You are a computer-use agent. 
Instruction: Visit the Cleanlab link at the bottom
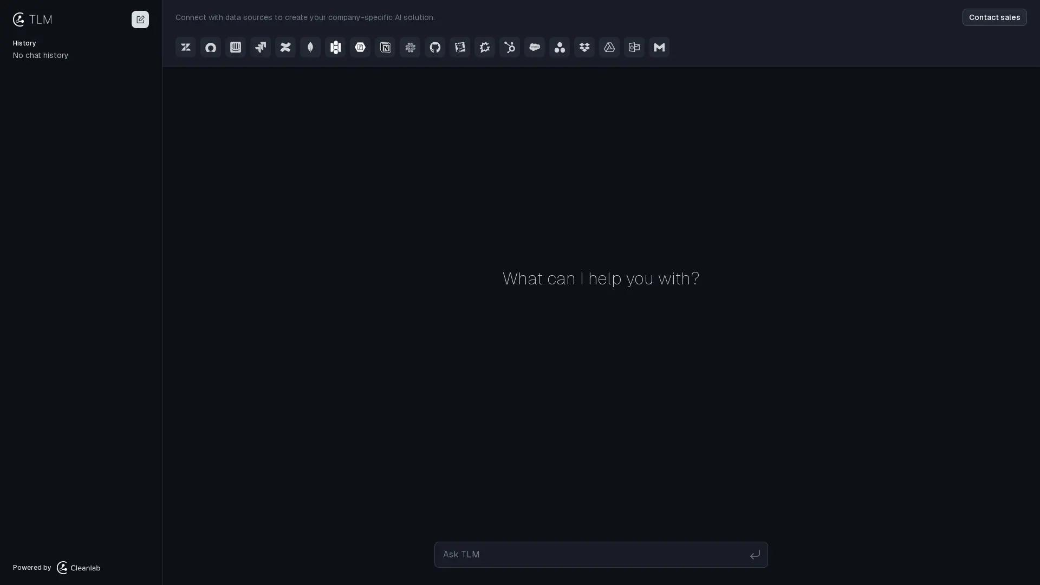point(78,568)
